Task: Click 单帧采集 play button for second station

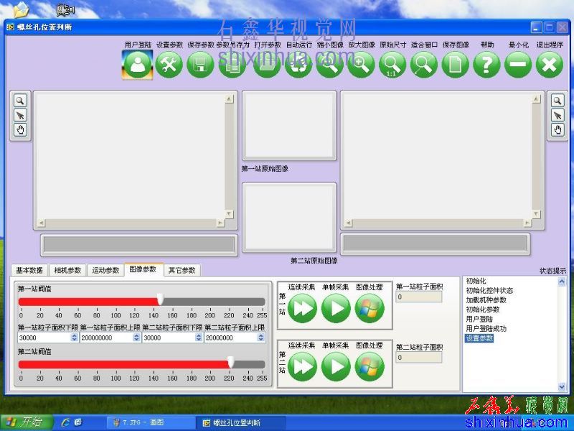Action: click(336, 366)
